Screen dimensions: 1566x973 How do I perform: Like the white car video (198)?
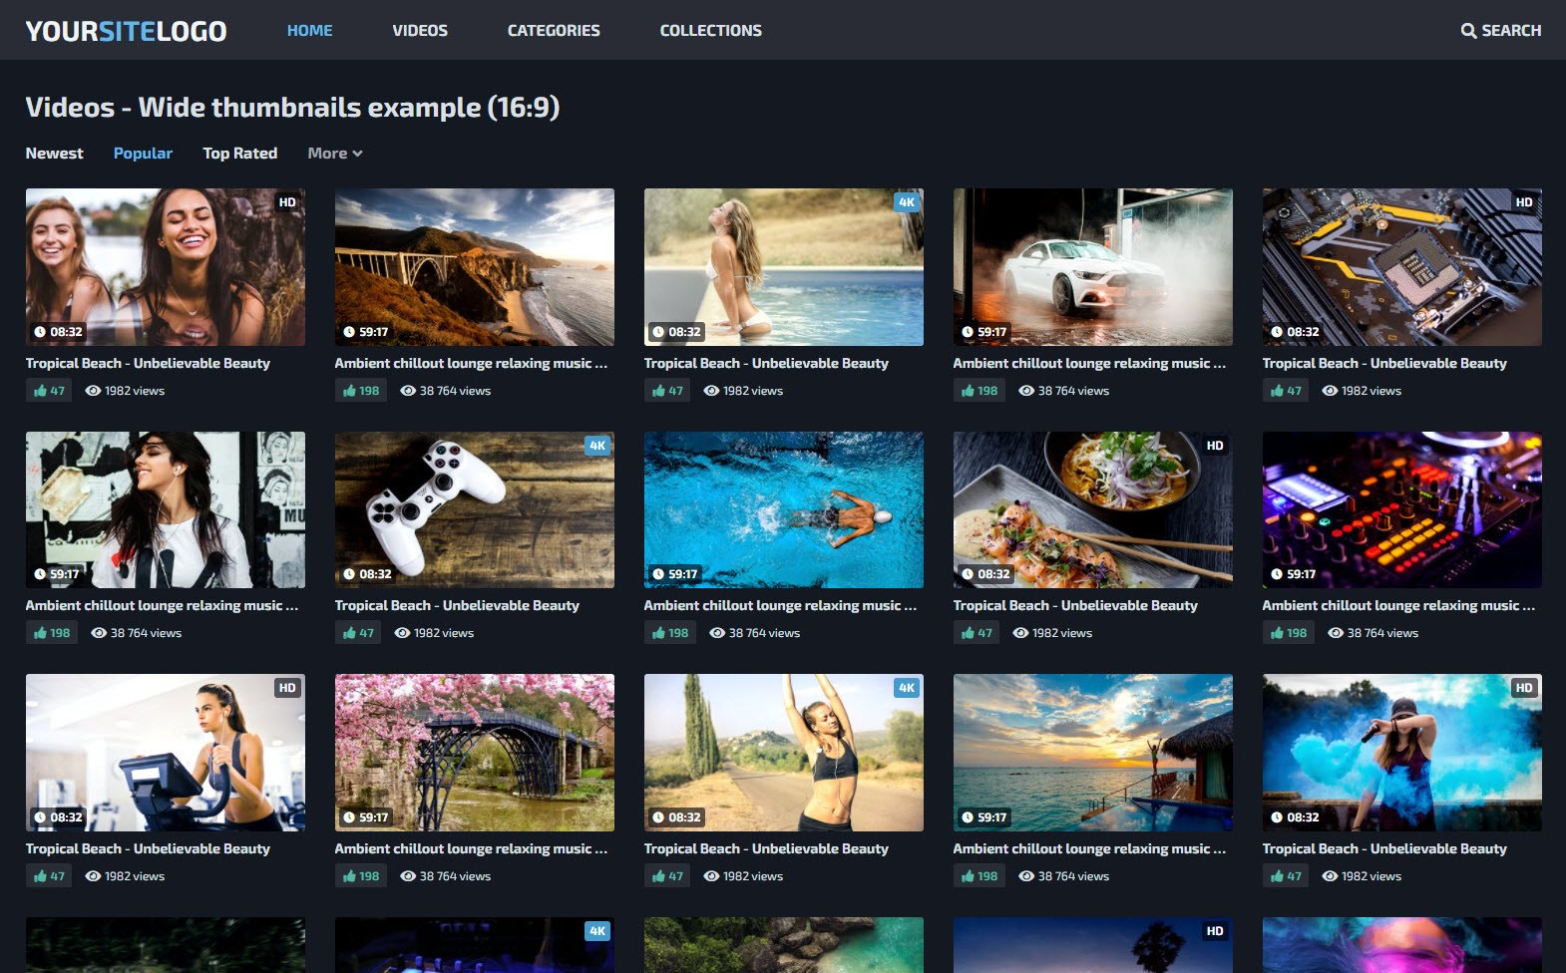(979, 391)
